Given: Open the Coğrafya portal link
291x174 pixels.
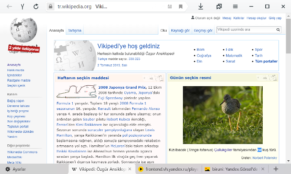Looking at the screenshot, I should tap(204, 56).
